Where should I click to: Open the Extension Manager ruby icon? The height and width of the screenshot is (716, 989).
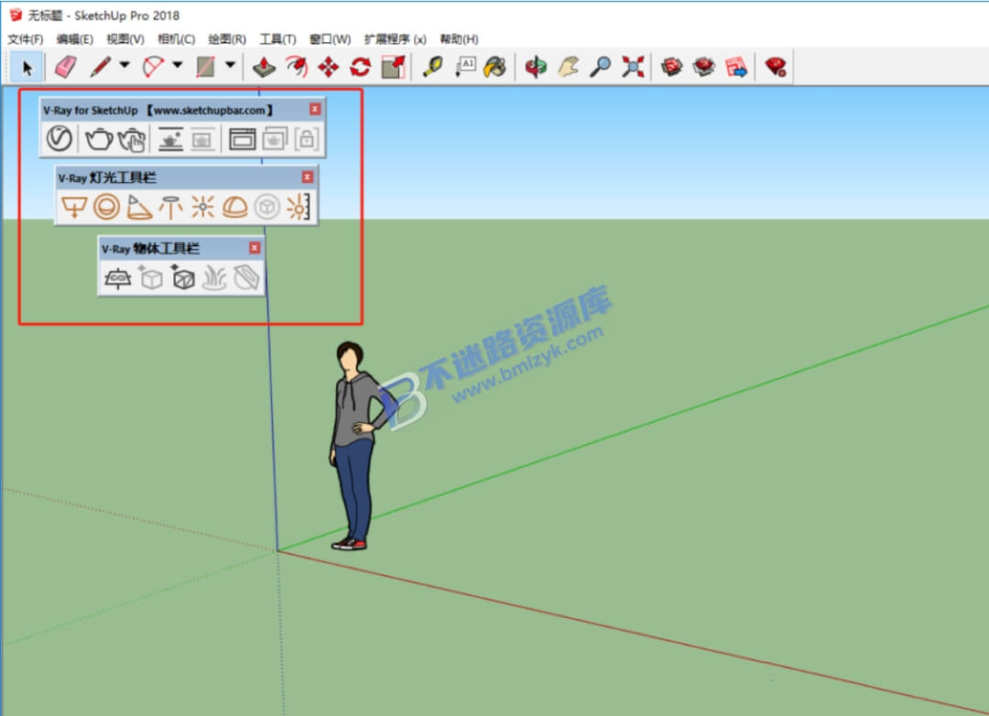coord(776,67)
